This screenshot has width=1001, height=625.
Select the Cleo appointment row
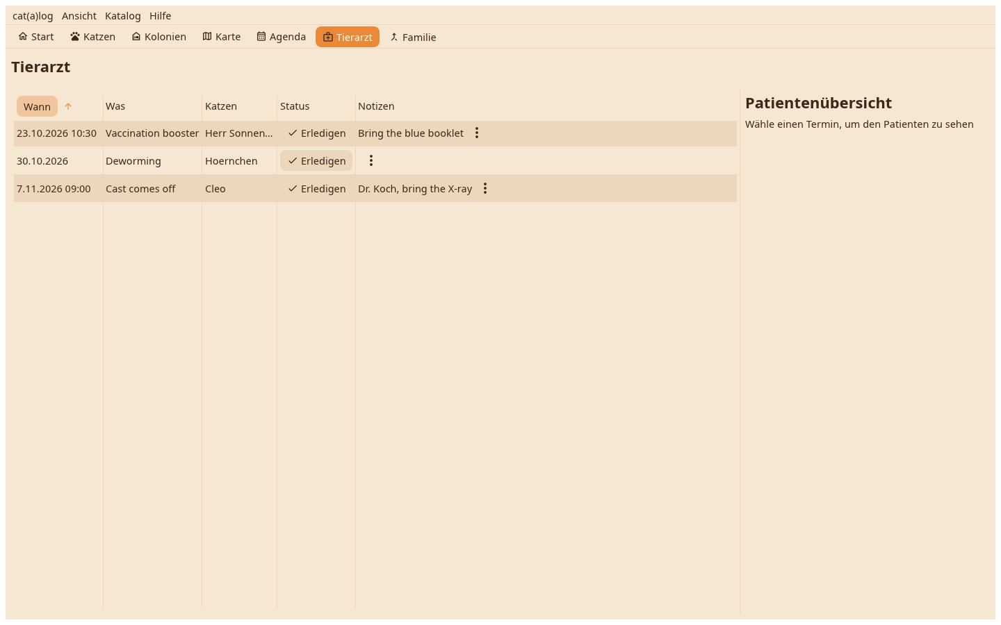point(375,188)
